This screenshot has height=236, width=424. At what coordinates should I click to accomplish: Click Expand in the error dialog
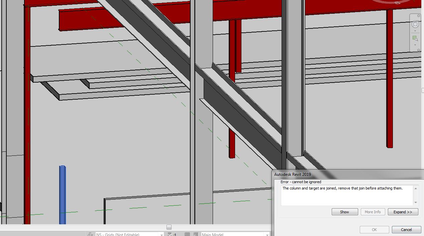click(x=403, y=212)
